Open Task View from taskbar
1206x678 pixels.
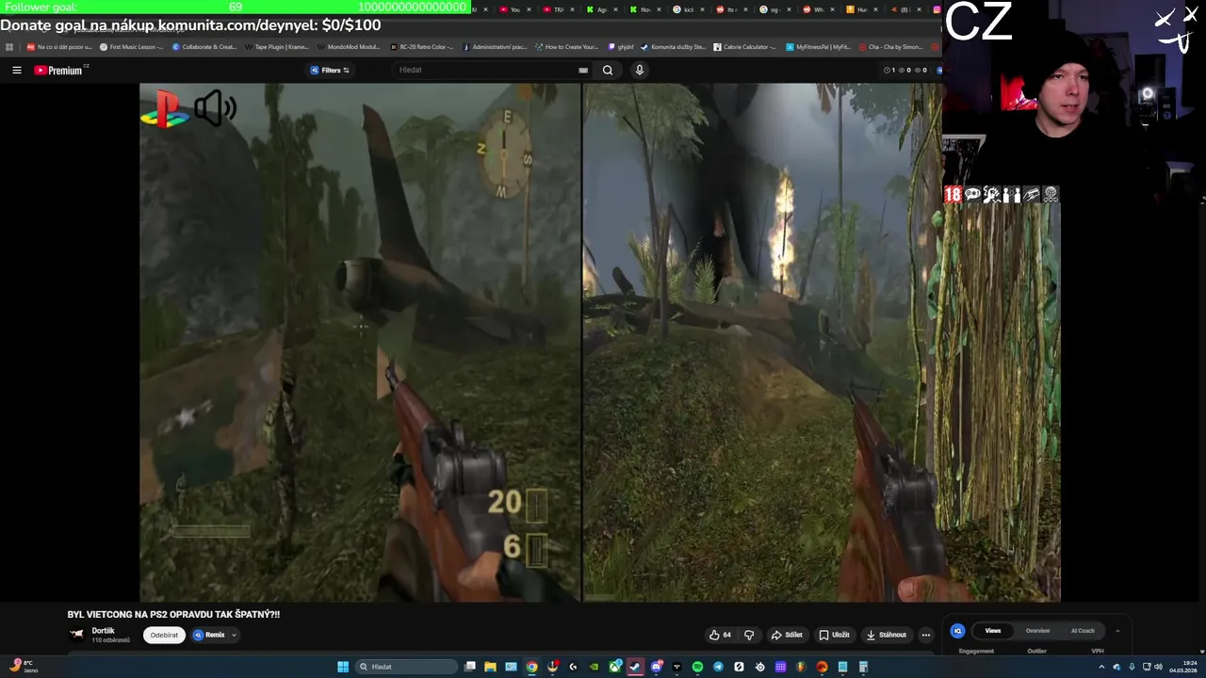pyautogui.click(x=470, y=667)
